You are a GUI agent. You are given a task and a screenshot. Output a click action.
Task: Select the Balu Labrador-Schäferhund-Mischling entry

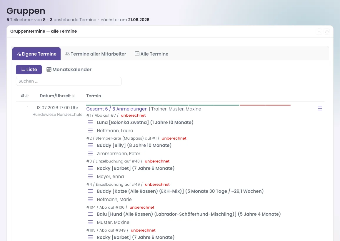pyautogui.click(x=189, y=214)
